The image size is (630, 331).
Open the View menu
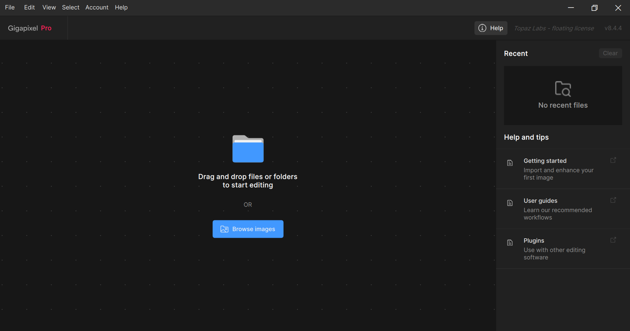click(49, 7)
